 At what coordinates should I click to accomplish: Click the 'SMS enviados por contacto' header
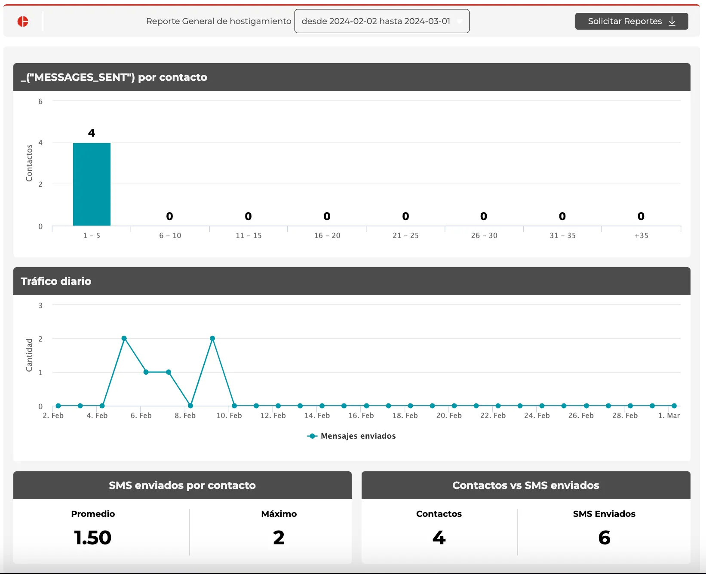coord(182,485)
